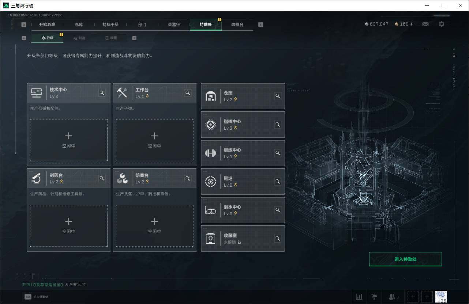Click the 防具台 armor icon
469x304 pixels.
(122, 178)
